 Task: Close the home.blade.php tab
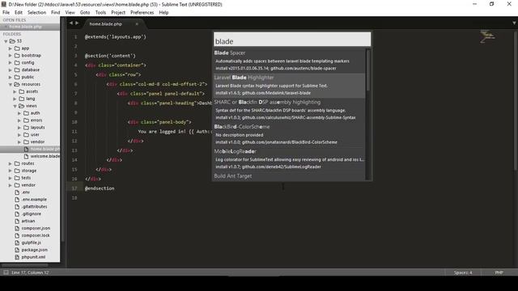(137, 23)
